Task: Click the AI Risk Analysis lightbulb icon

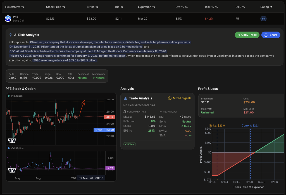Action: pyautogui.click(x=10, y=35)
